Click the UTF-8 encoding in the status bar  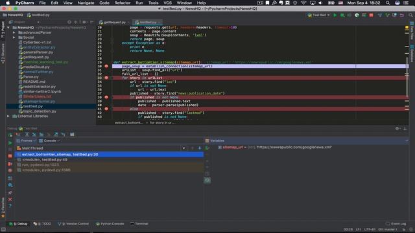[x=370, y=229]
